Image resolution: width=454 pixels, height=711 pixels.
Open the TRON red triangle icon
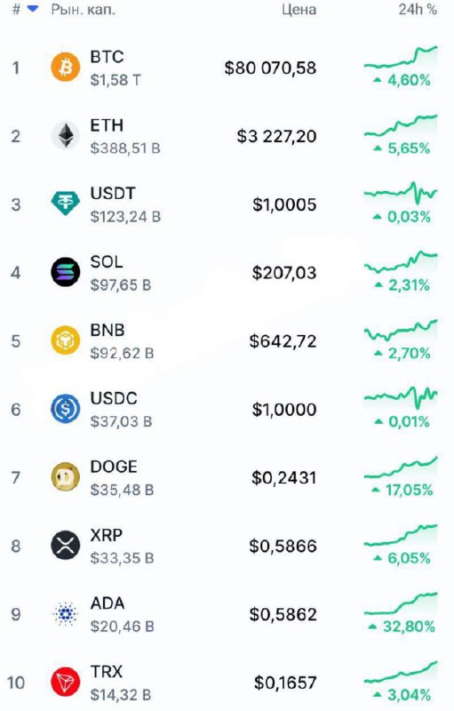[65, 682]
